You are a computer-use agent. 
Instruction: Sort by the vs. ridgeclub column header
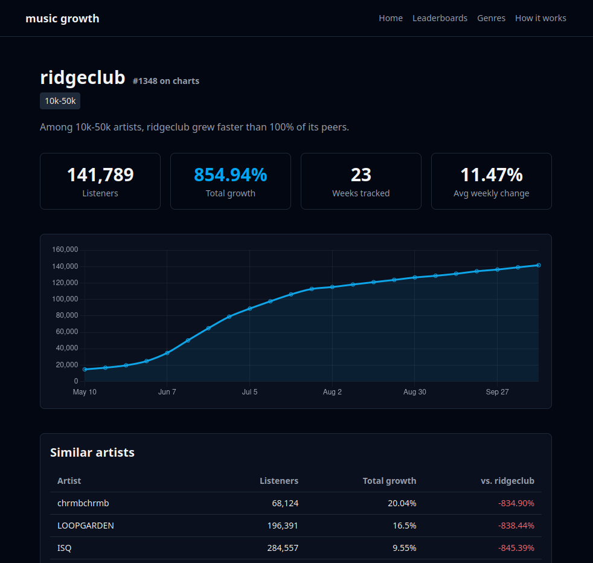pos(507,481)
